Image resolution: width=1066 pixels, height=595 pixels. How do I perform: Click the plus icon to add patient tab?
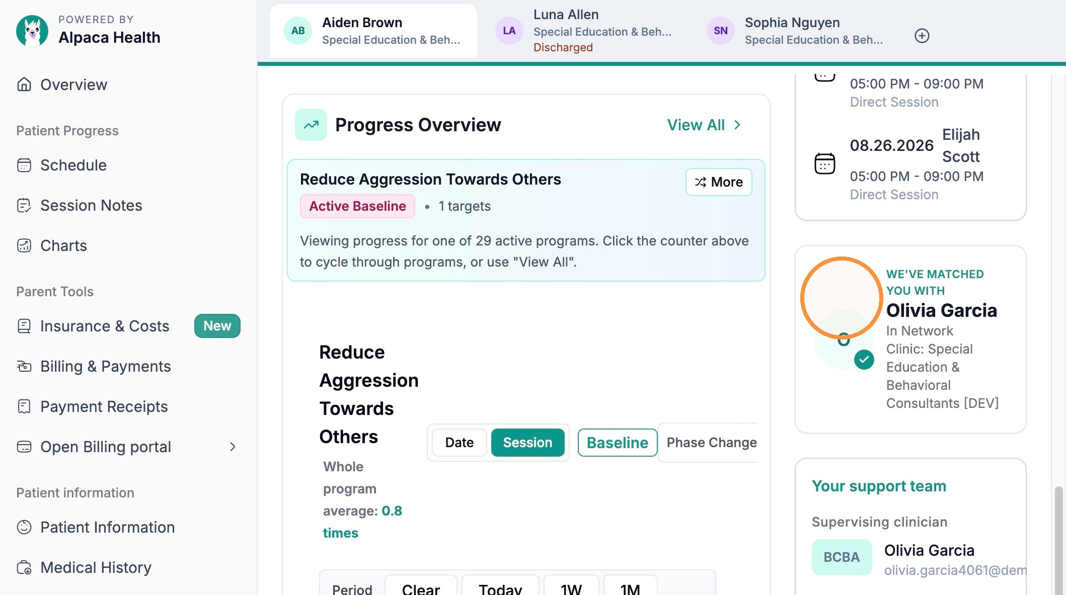(922, 36)
